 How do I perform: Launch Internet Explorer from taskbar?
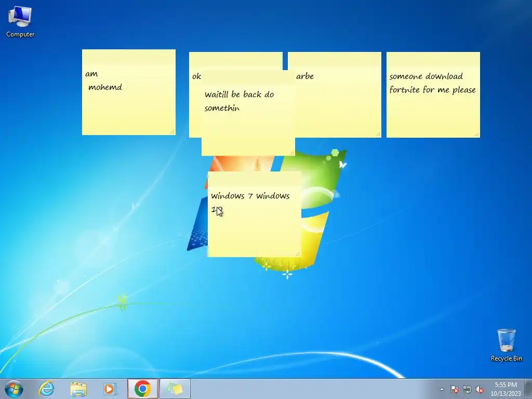click(46, 389)
